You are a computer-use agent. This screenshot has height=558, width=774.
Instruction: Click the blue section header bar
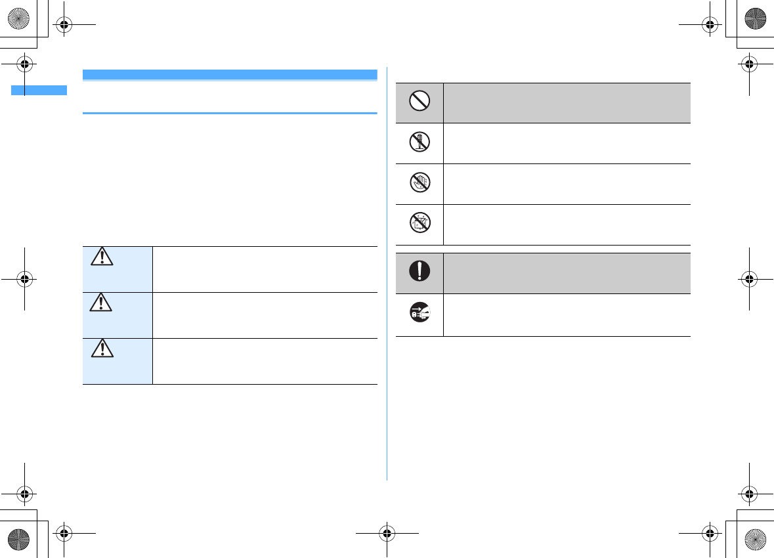(230, 74)
